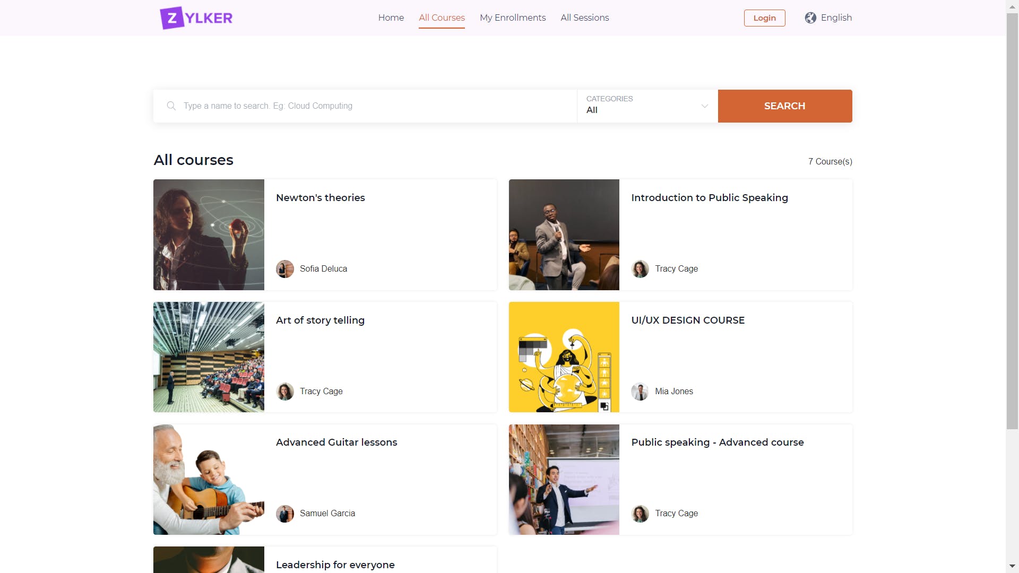
Task: Click Mia Jones's avatar icon
Action: click(640, 392)
